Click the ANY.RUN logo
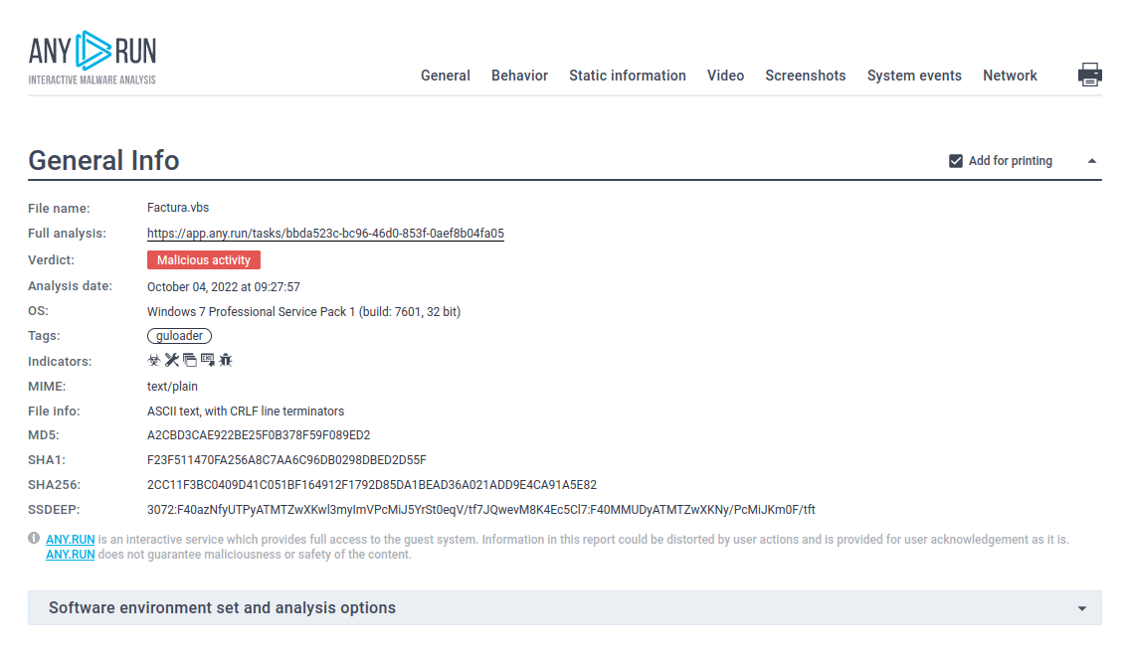The image size is (1128, 660). coord(93,58)
